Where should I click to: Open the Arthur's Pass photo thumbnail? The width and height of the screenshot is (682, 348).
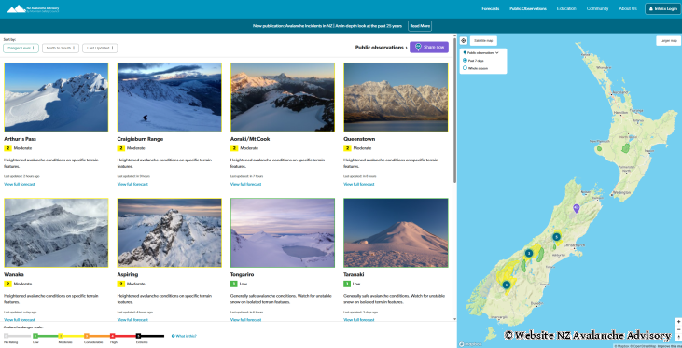(x=56, y=97)
